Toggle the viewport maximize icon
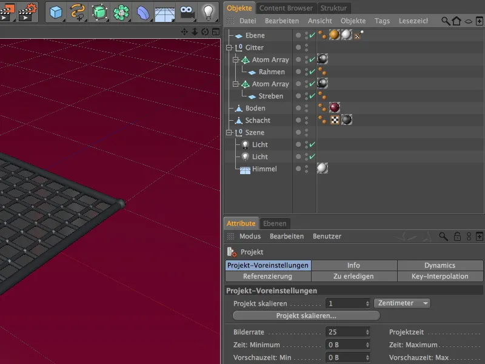The height and width of the screenshot is (364, 485). point(216,32)
